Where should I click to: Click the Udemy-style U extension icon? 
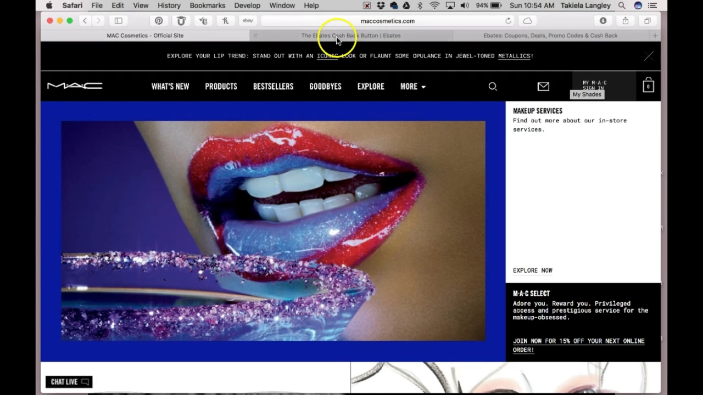click(x=181, y=21)
